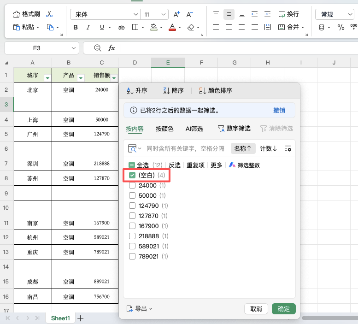Toggle Bold formatting
This screenshot has width=358, height=324.
[x=76, y=27]
